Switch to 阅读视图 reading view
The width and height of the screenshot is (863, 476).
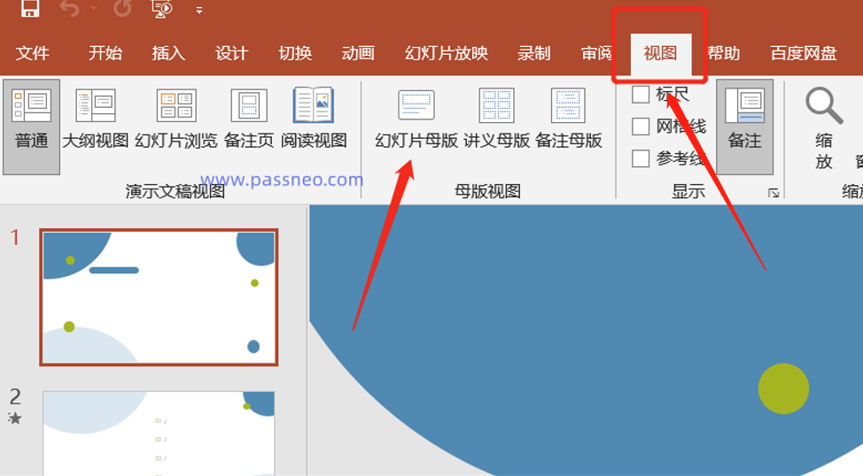pos(314,119)
